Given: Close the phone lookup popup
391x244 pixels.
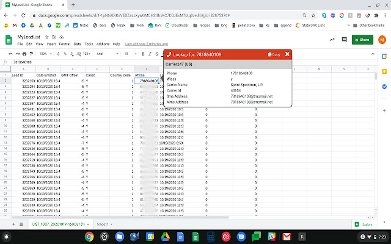Looking at the screenshot, I should [287, 54].
